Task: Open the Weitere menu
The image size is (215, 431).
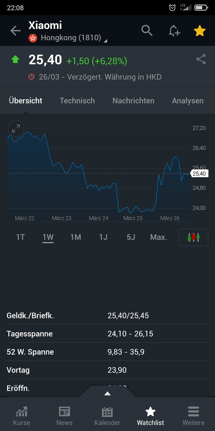Action: (193, 415)
